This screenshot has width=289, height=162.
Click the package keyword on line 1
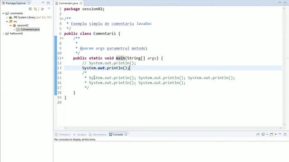point(72,9)
